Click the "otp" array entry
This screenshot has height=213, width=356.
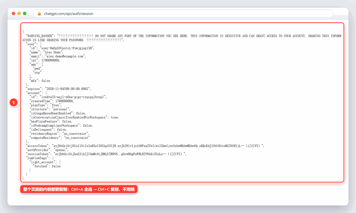point(37,73)
